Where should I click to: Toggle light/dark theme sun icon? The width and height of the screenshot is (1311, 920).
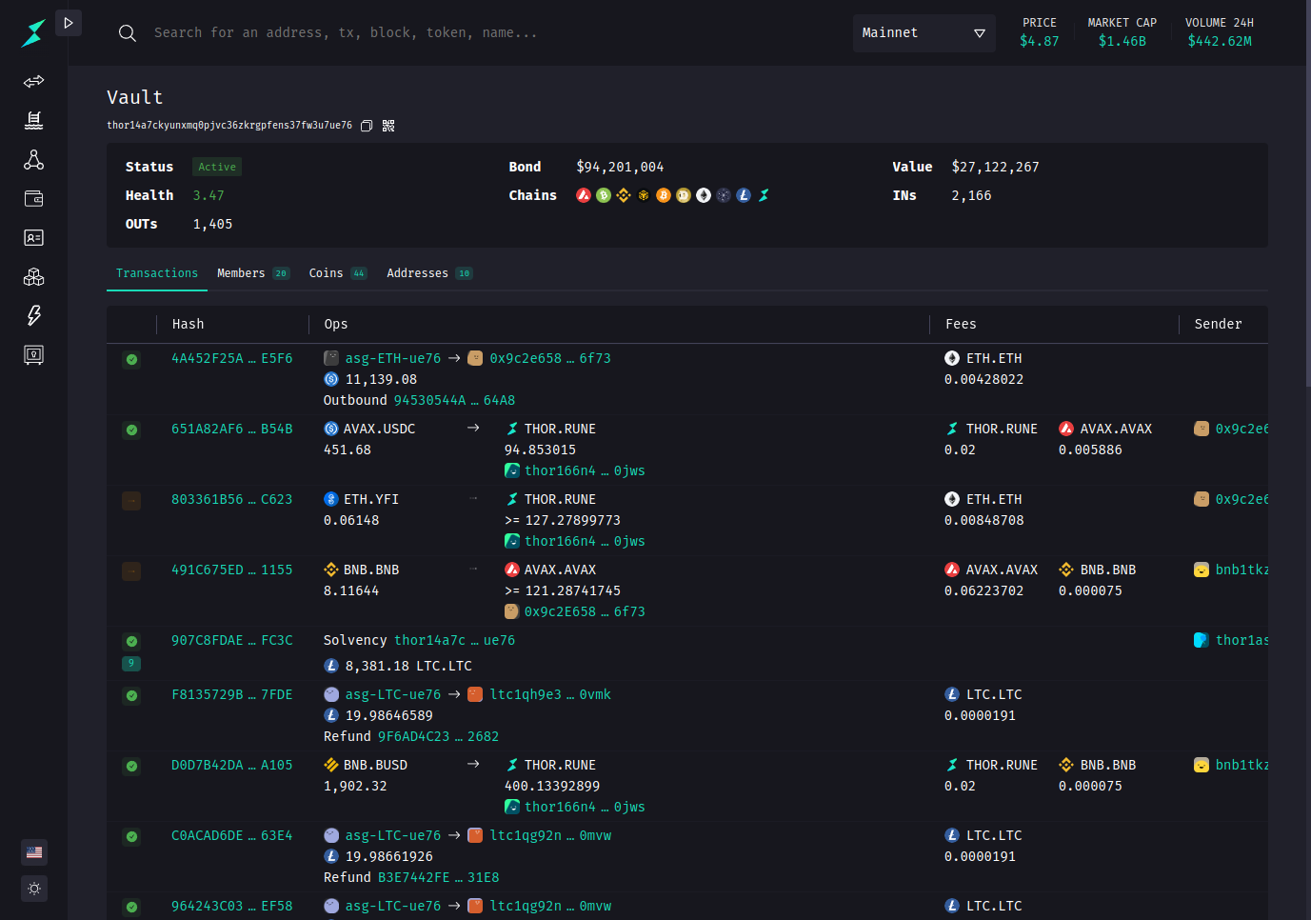pos(34,889)
